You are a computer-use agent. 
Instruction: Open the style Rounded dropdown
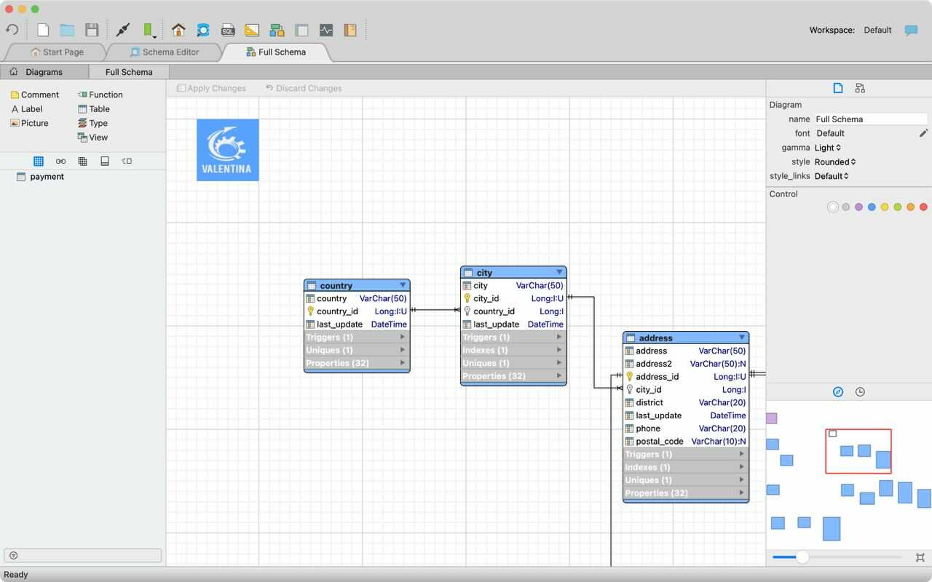tap(835, 162)
